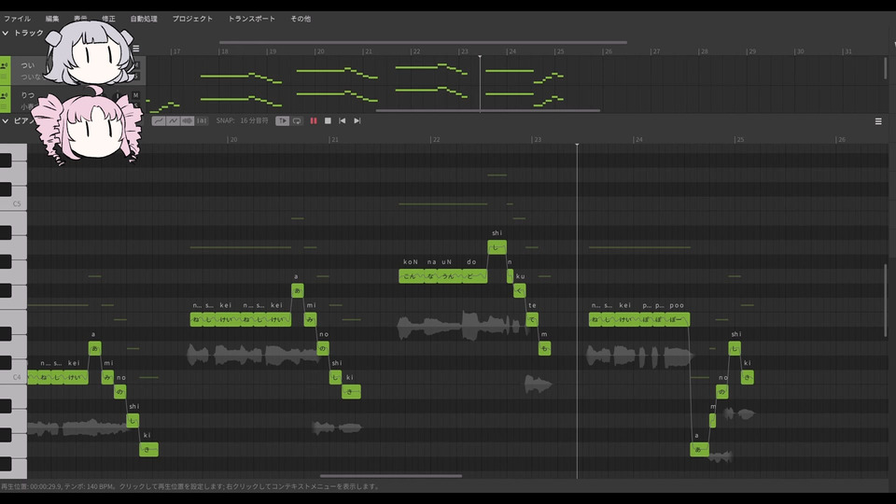Toggle auto-scroll during playback
The image size is (896, 504).
click(x=282, y=120)
